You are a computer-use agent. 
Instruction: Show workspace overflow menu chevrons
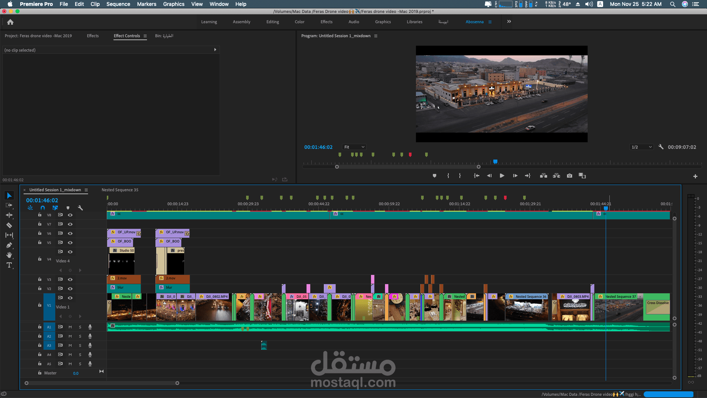point(509,21)
